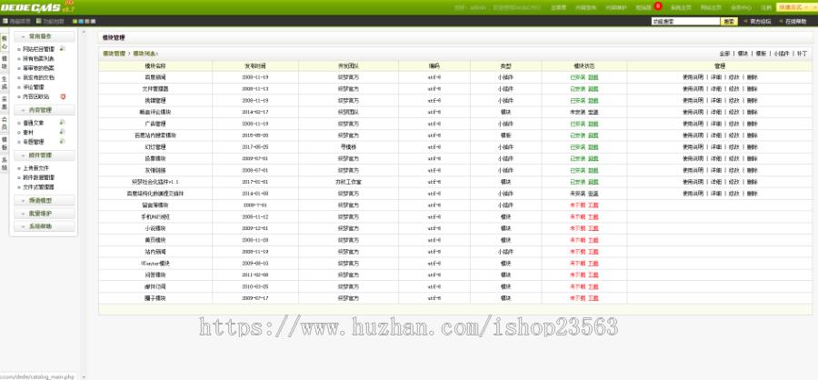
Task: Open 上传新文件 in sidebar
Action: click(35, 168)
